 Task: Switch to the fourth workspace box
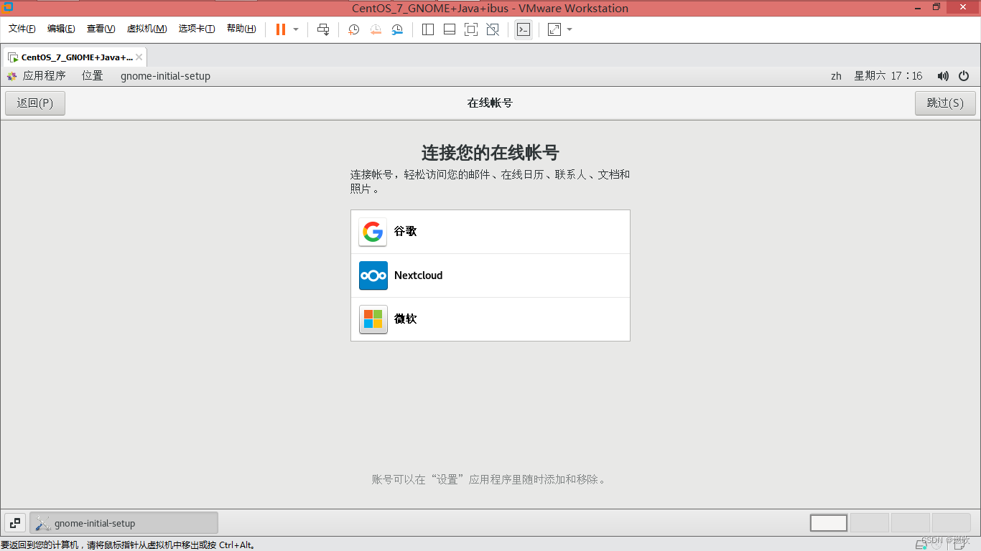click(951, 523)
